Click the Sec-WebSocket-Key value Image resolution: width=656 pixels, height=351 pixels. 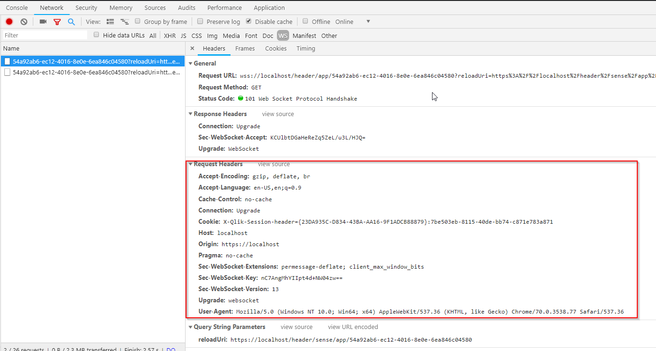[x=302, y=278]
